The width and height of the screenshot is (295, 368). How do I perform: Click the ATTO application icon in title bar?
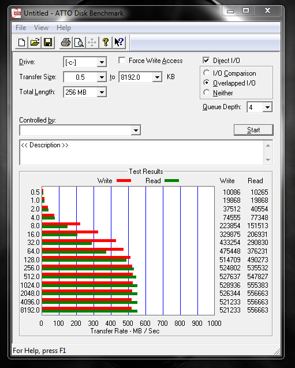tap(16, 13)
